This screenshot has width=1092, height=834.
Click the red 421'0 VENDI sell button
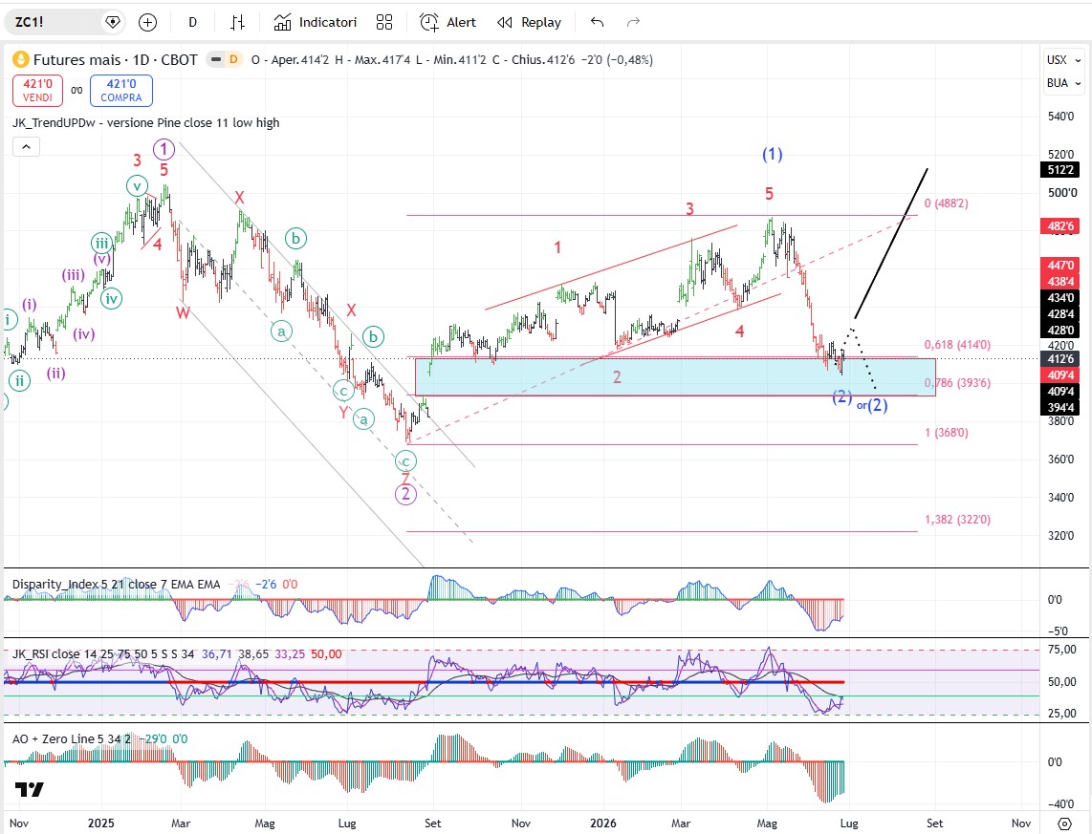click(37, 91)
